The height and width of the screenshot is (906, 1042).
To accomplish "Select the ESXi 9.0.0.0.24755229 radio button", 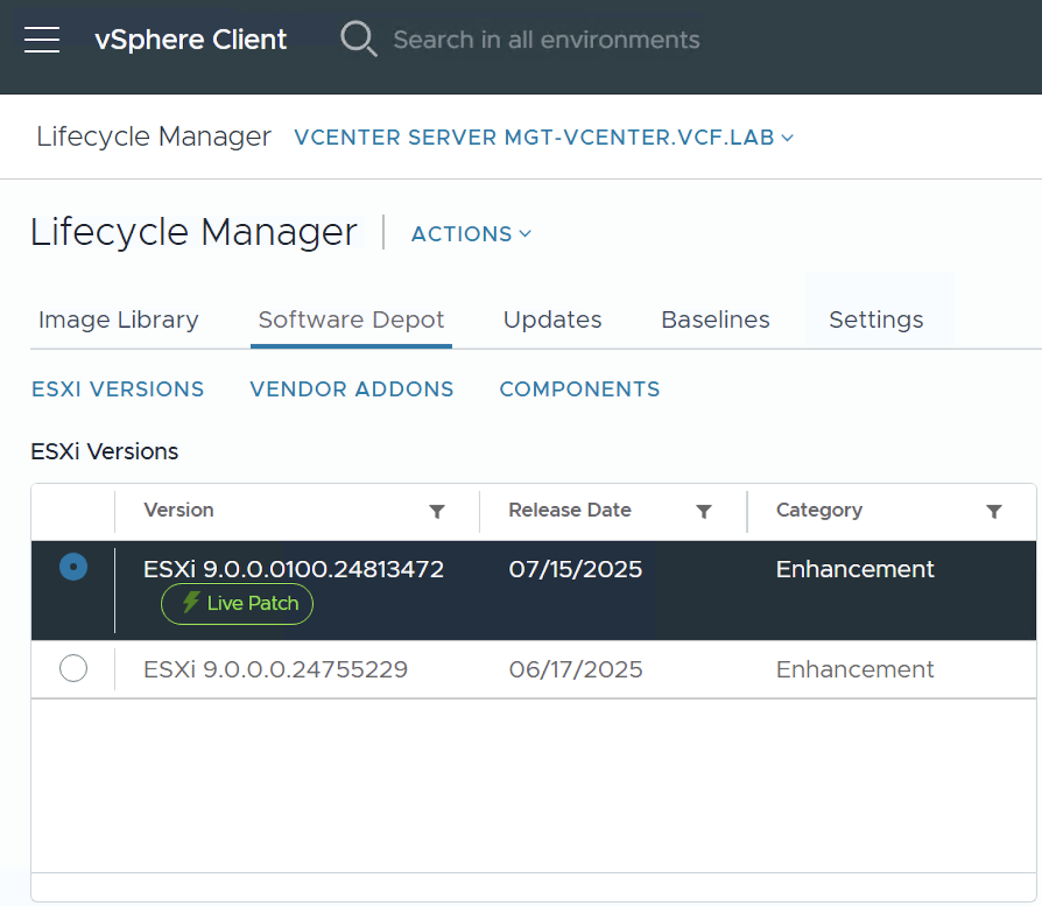I will (x=74, y=668).
